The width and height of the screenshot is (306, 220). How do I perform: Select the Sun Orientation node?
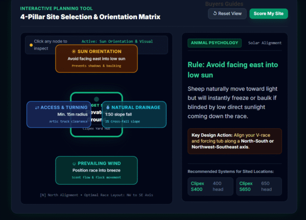coord(96,59)
